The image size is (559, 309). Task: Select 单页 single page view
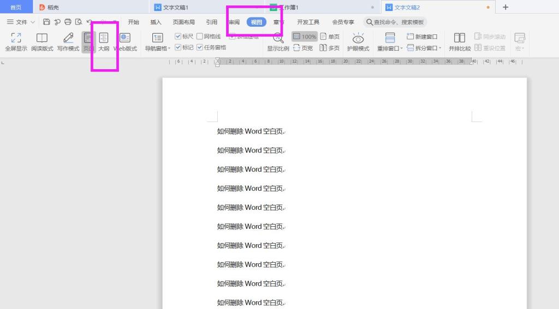[x=330, y=37]
